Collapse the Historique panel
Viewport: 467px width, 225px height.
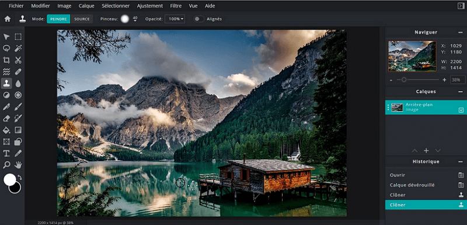(x=461, y=161)
